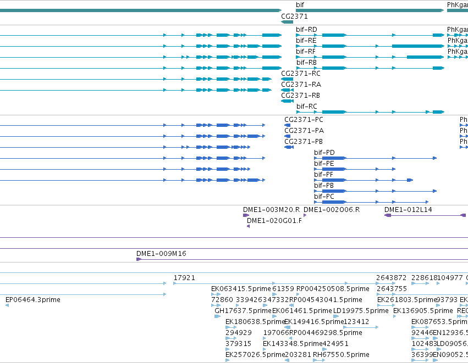Screen dimensions: 468x363
Task: Choose the CG2371-RB transcript label
Action: point(301,96)
